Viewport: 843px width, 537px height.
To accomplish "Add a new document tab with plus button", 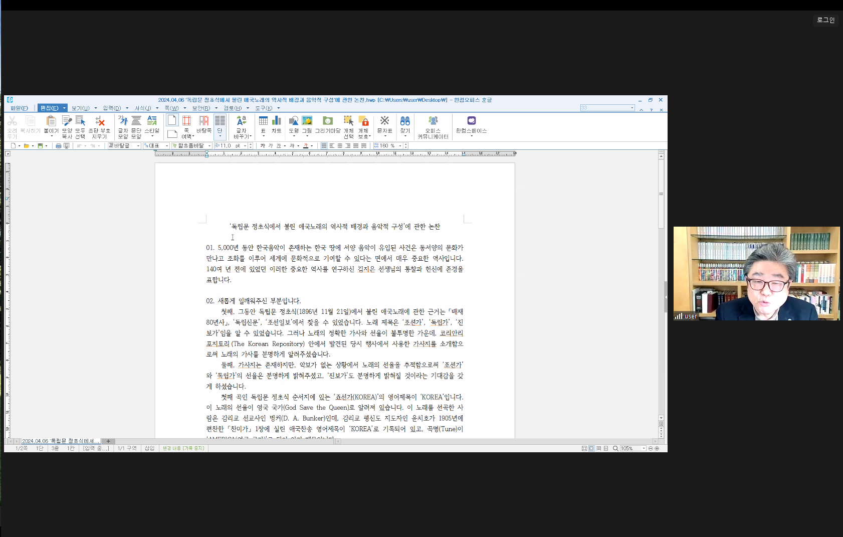I will coord(108,441).
